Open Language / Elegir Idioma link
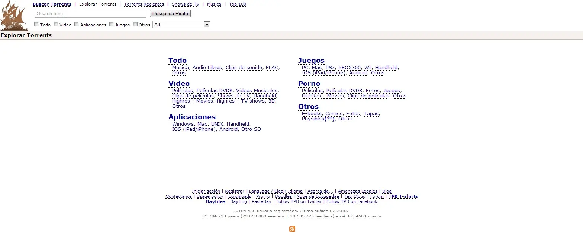The image size is (583, 239). point(276,191)
